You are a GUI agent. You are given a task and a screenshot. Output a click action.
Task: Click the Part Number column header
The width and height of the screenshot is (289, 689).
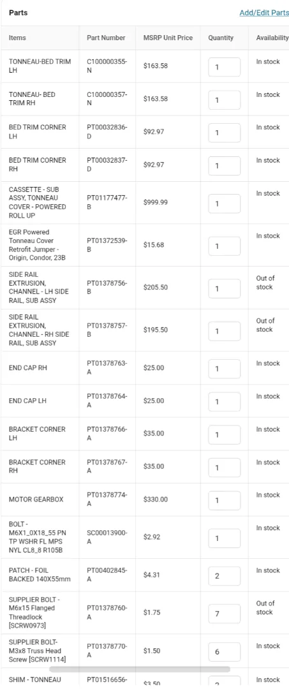pyautogui.click(x=106, y=38)
